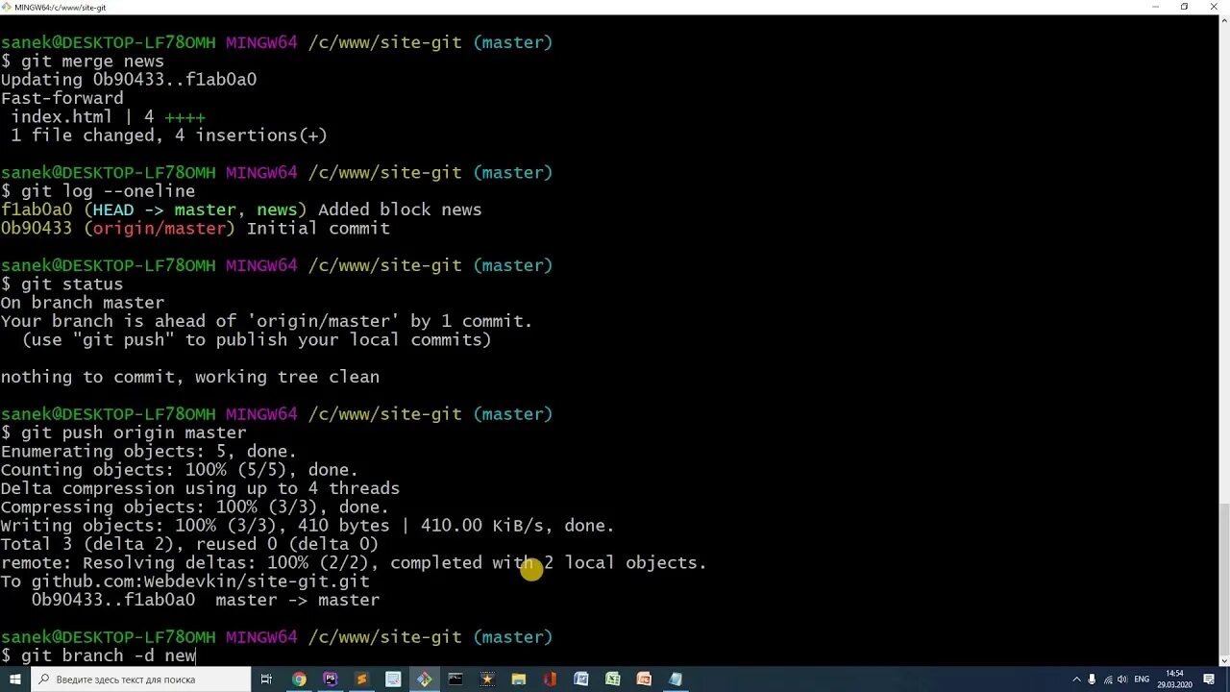The height and width of the screenshot is (692, 1230).
Task: Open Microsoft Word from the taskbar
Action: (x=580, y=680)
